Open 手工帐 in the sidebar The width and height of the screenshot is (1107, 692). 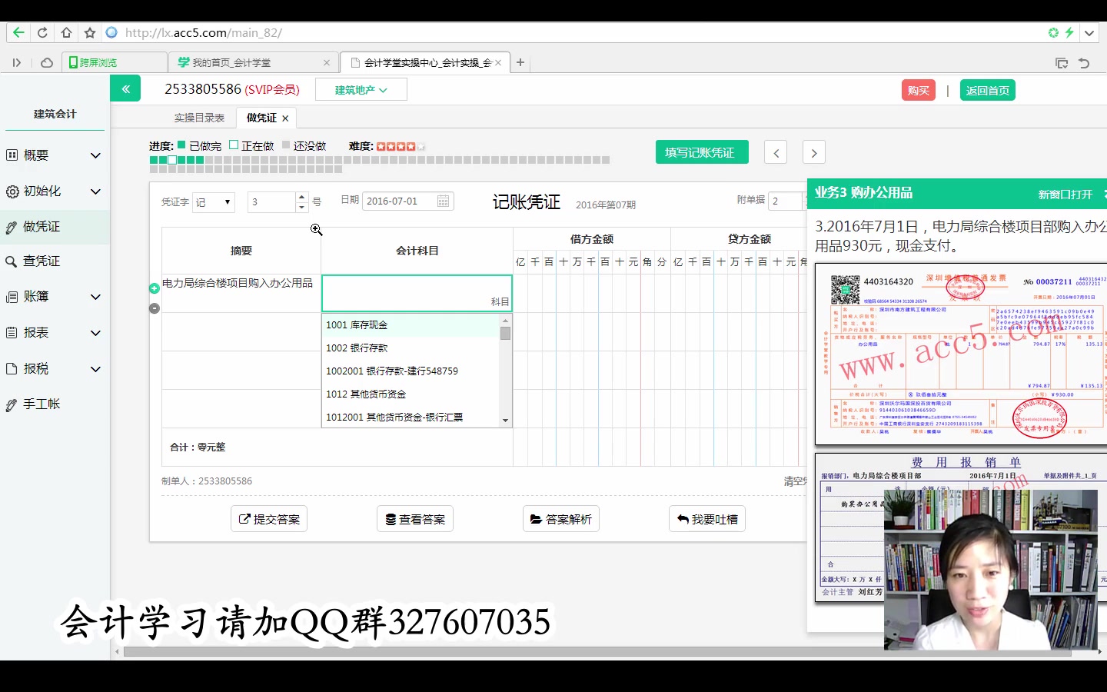[x=55, y=404]
